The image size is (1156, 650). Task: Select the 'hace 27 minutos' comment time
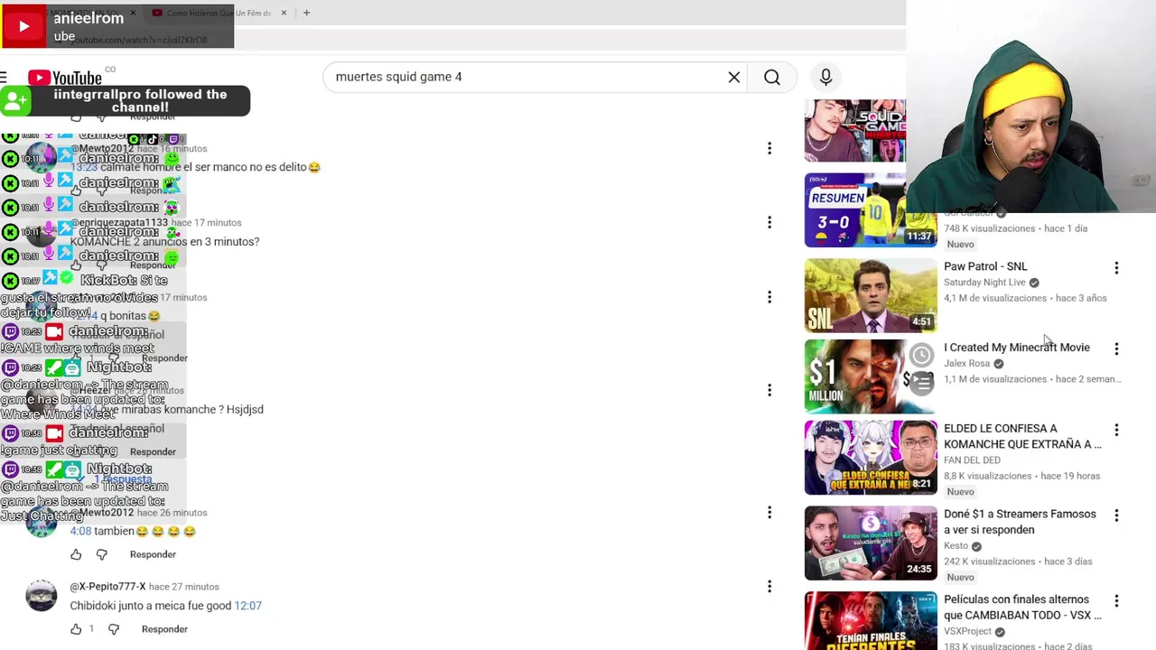183,587
